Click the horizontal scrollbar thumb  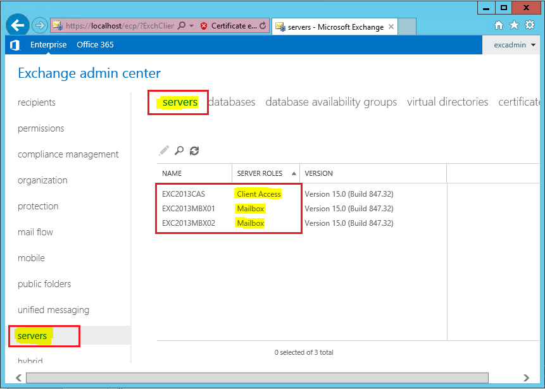click(x=257, y=378)
